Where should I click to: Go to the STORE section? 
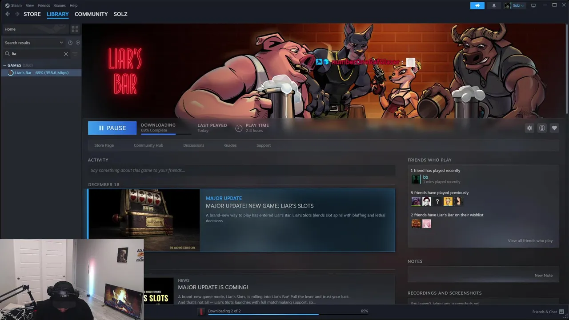pos(32,14)
